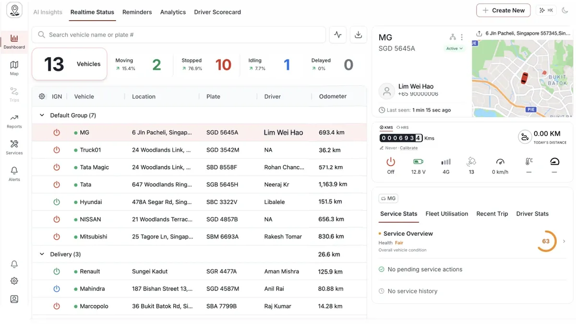The width and height of the screenshot is (576, 324).
Task: Click the ignition icon in Renault row
Action: [x=57, y=272]
